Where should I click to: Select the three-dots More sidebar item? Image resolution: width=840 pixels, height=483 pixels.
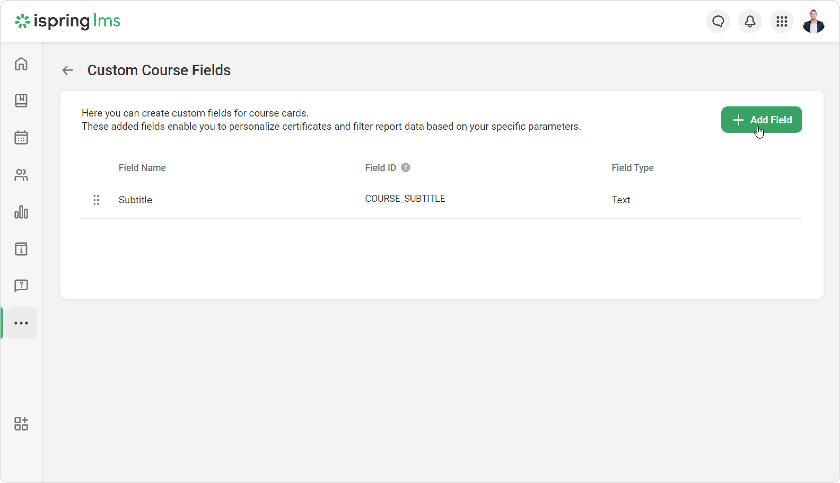(21, 323)
